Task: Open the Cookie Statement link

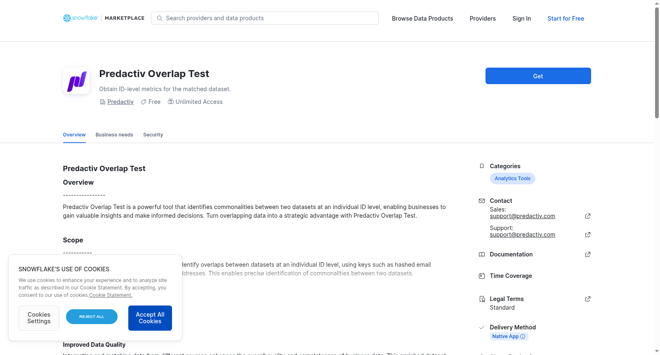Action: 111,295
